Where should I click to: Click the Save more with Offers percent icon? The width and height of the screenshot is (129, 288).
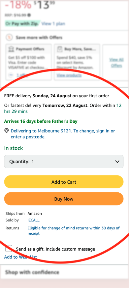[9, 37]
